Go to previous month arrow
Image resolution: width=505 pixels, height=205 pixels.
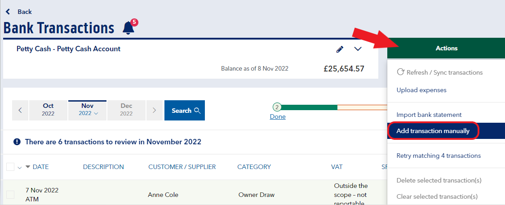point(20,110)
